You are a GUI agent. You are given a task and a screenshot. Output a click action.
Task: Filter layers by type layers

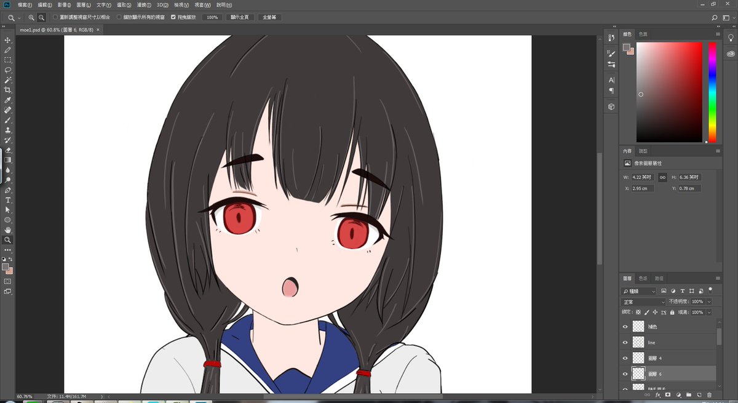pos(683,290)
